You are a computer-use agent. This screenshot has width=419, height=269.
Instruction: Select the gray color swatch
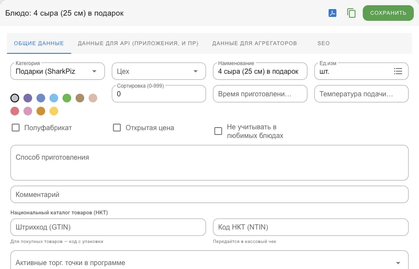[x=15, y=98]
